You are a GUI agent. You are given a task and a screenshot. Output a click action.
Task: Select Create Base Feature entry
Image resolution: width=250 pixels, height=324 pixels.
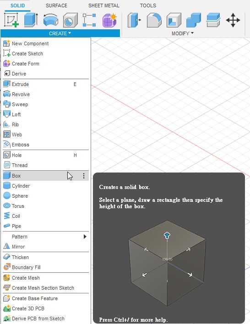pos(46,298)
